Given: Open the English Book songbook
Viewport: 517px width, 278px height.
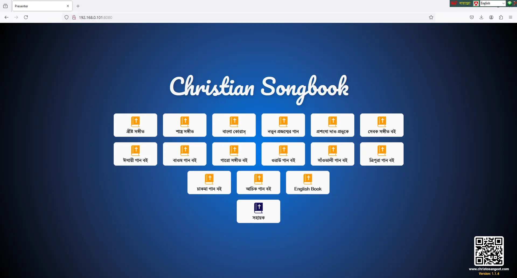Looking at the screenshot, I should pos(308,182).
